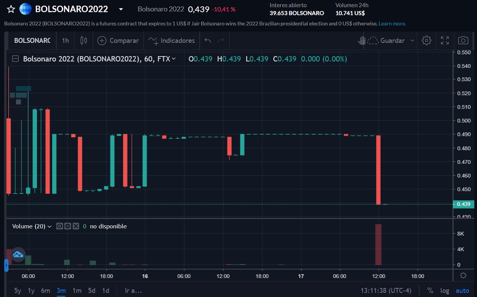Click the BOLSONARO2022 market logo
This screenshot has height=297, width=477.
point(25,9)
